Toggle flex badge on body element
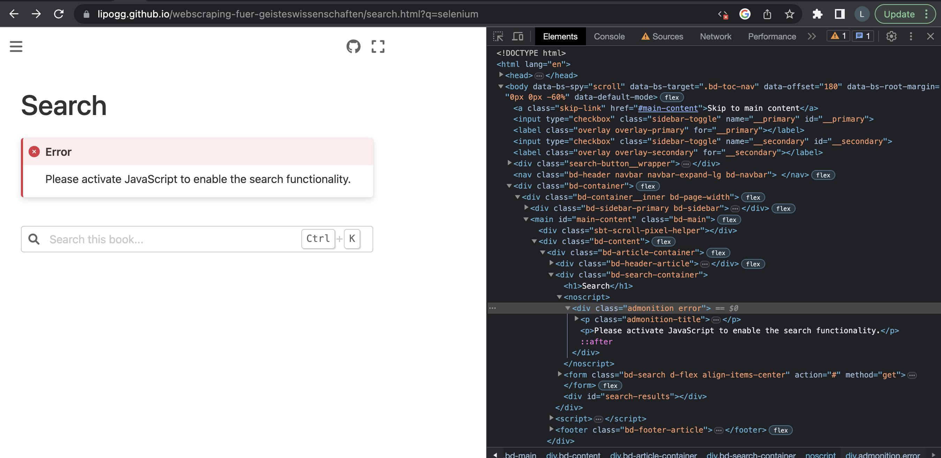 (671, 98)
